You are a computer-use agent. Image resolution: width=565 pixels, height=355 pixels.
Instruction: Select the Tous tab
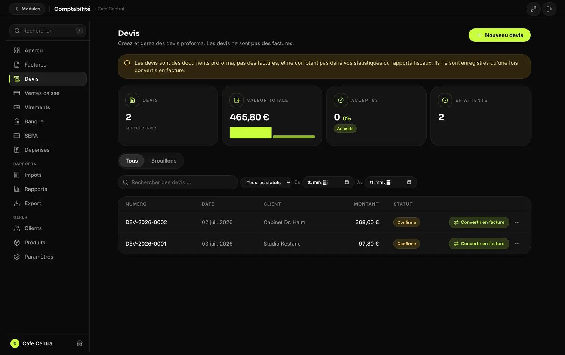coord(132,161)
